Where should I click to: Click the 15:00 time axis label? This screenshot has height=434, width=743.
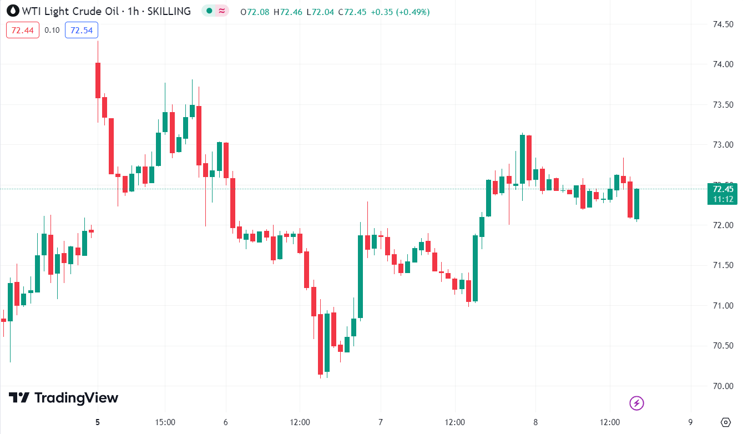[x=165, y=422]
